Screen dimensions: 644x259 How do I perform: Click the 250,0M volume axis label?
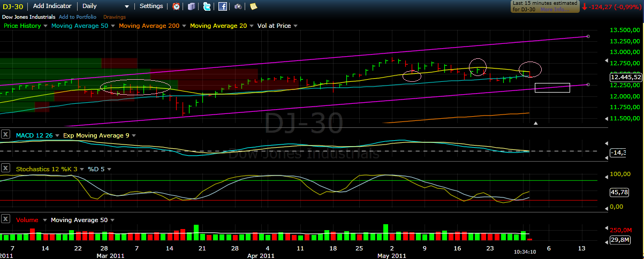[621, 231]
